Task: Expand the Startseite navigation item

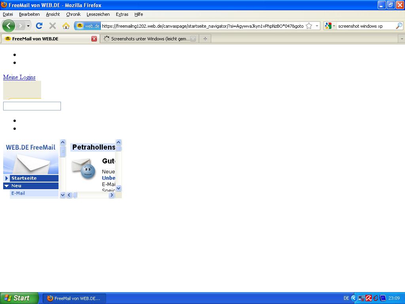Action: pyautogui.click(x=7, y=178)
